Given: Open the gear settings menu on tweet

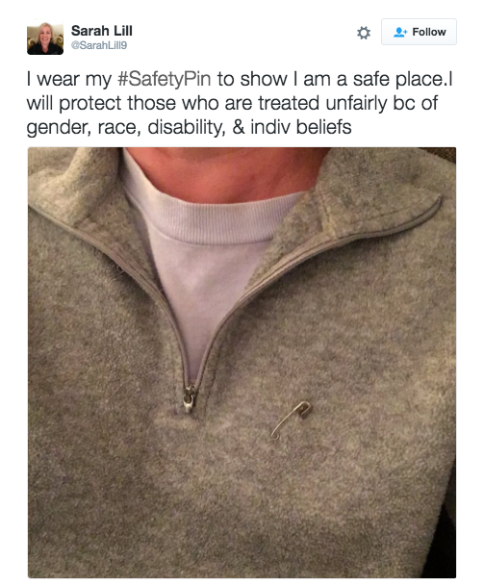Looking at the screenshot, I should tap(364, 33).
